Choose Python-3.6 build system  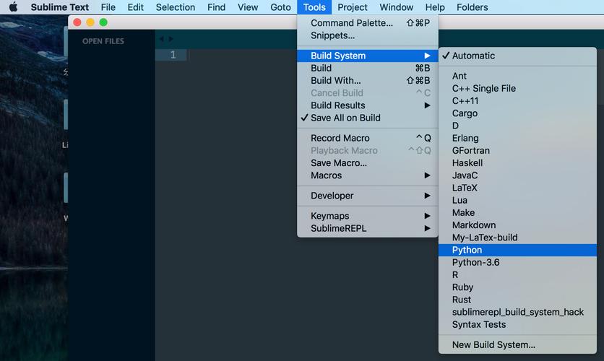click(x=517, y=263)
